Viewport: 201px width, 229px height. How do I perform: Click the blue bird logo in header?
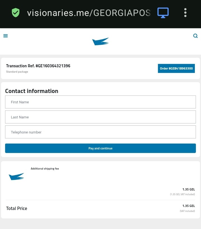tap(100, 41)
